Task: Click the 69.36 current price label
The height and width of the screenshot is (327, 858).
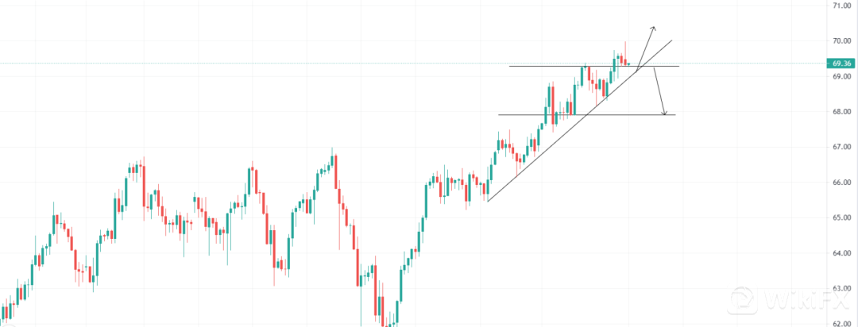Action: [x=841, y=63]
